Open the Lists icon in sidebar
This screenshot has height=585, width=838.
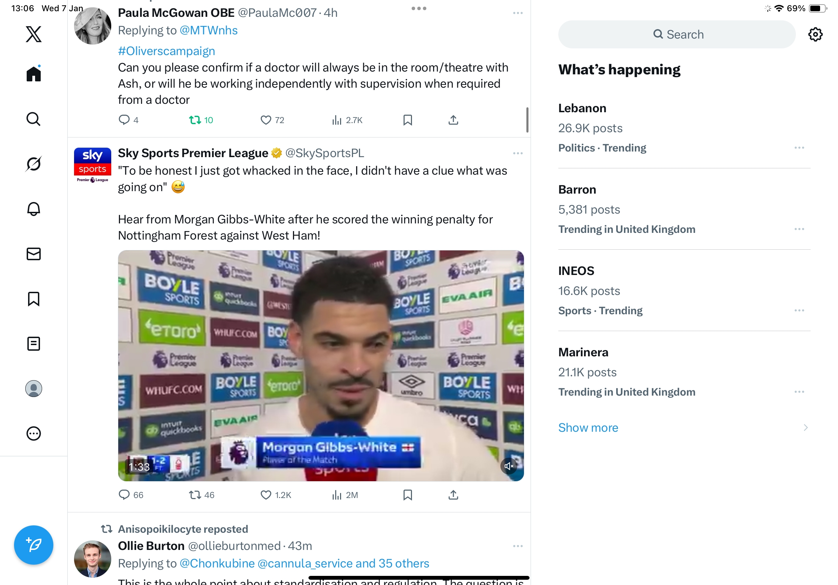[x=34, y=344]
